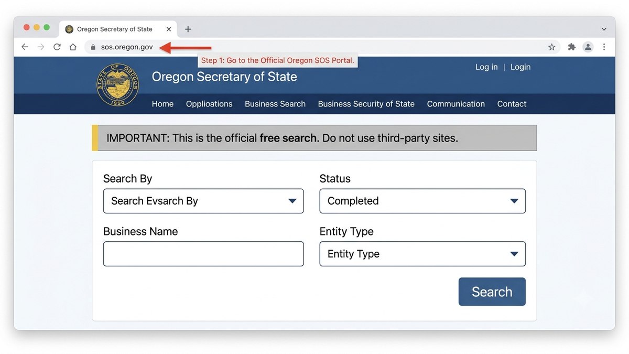Open the Communication nav item
The width and height of the screenshot is (629, 354).
click(x=456, y=104)
